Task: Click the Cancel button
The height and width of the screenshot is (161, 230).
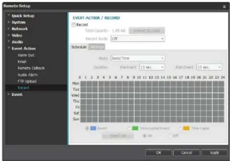Action: point(187,153)
